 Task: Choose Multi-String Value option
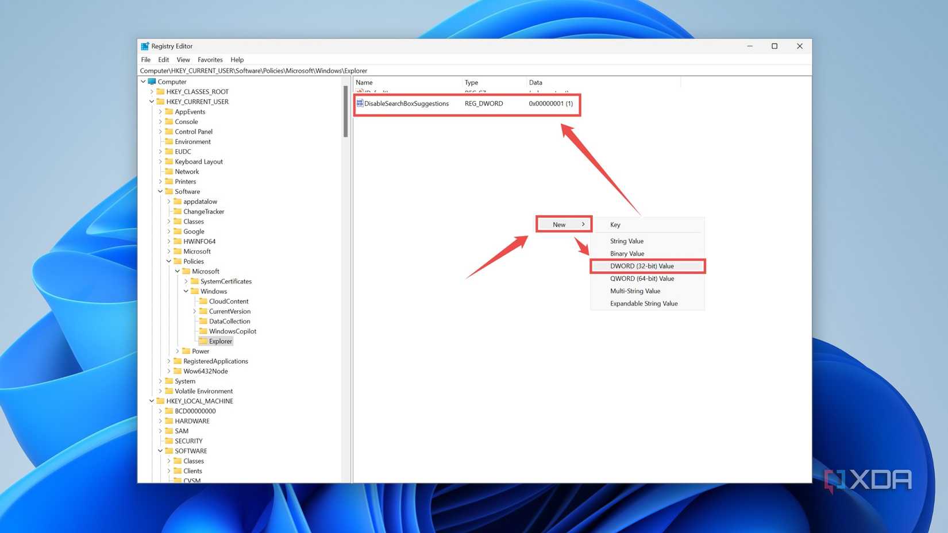(x=648, y=291)
